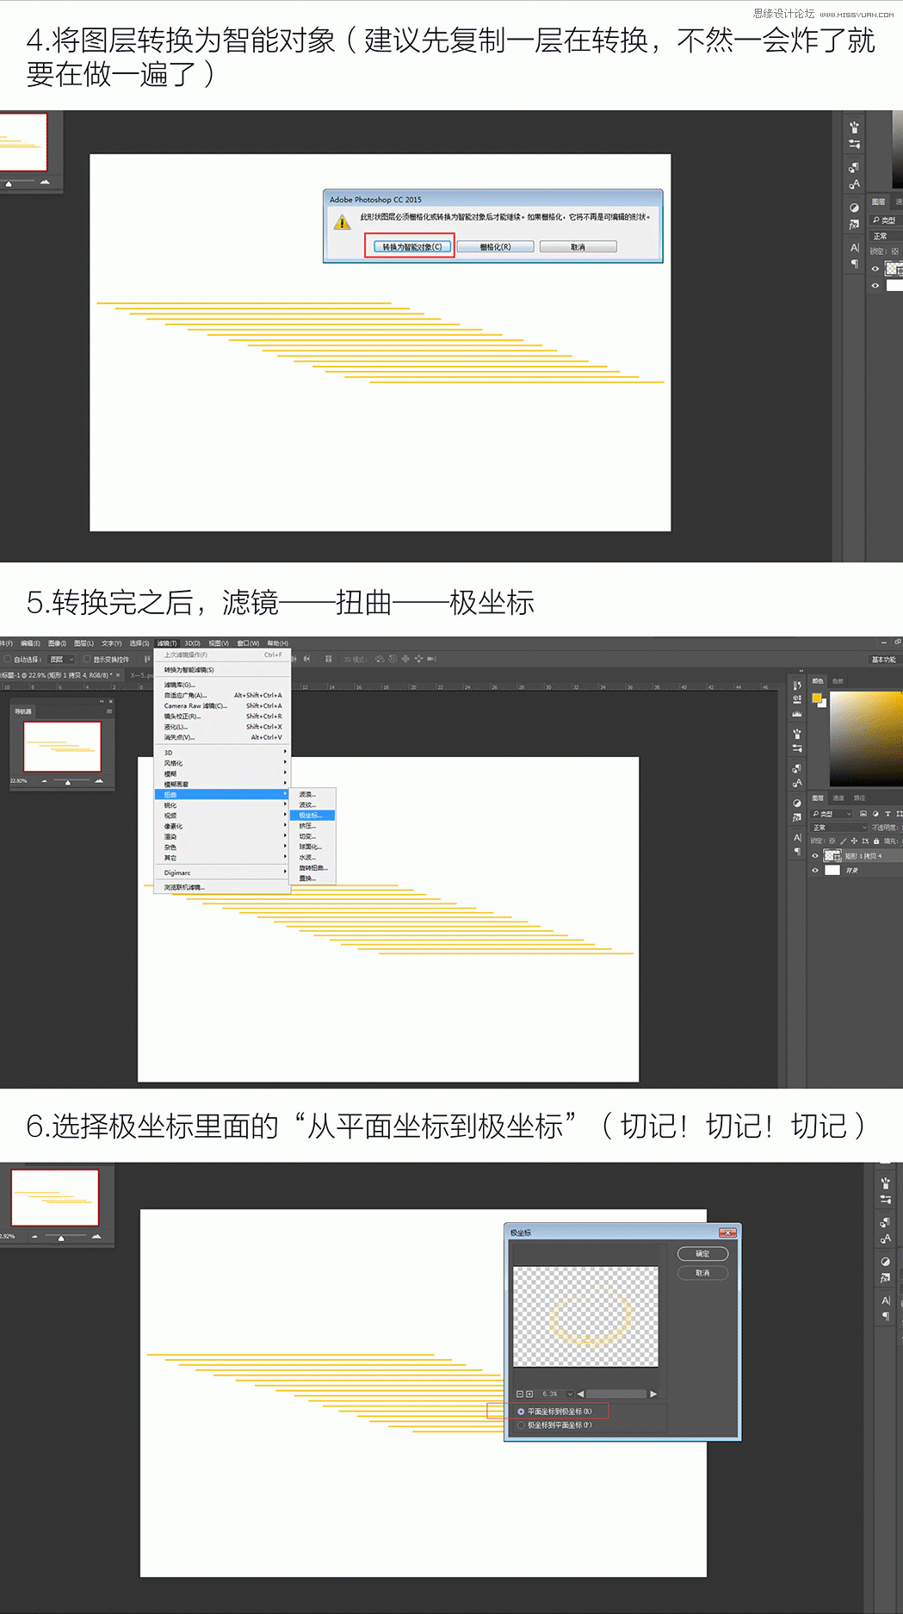Open Properties panel icon in step 5 dock

coord(797,699)
